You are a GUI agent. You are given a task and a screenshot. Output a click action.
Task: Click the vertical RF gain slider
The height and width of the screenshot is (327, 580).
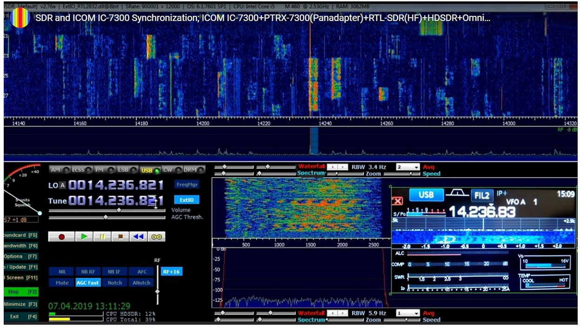(x=157, y=284)
